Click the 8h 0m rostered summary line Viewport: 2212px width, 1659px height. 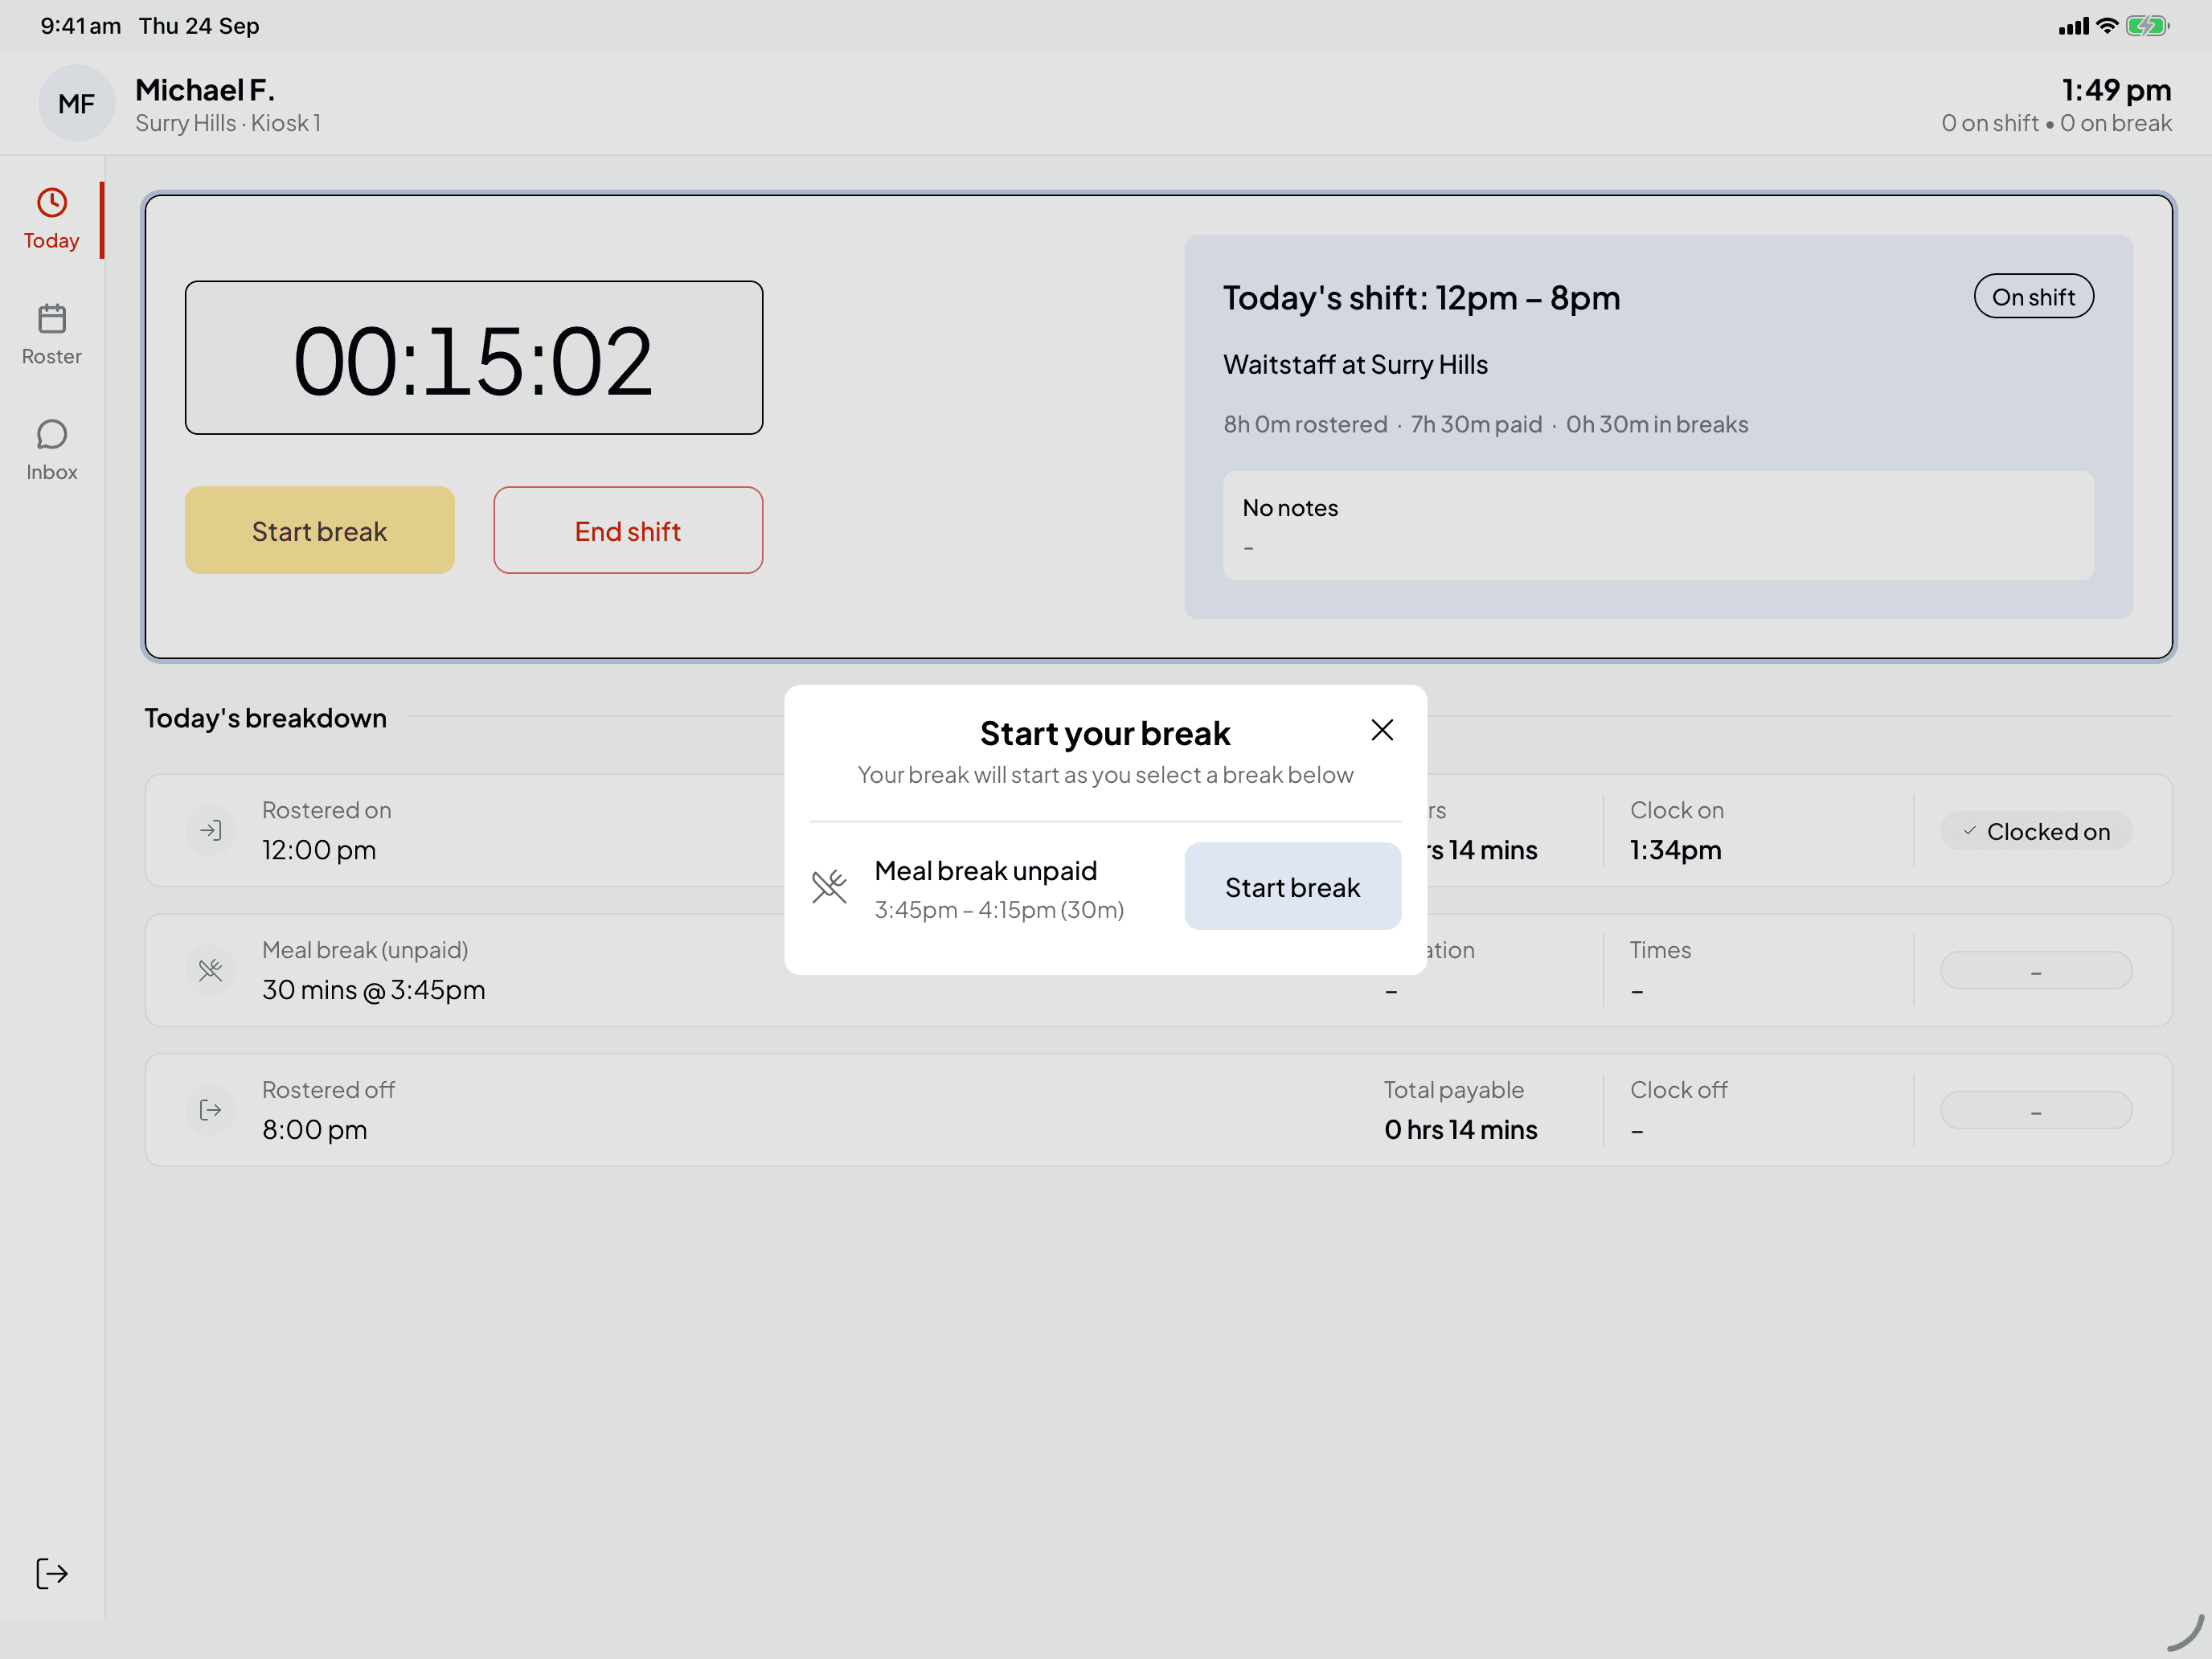click(x=1485, y=425)
